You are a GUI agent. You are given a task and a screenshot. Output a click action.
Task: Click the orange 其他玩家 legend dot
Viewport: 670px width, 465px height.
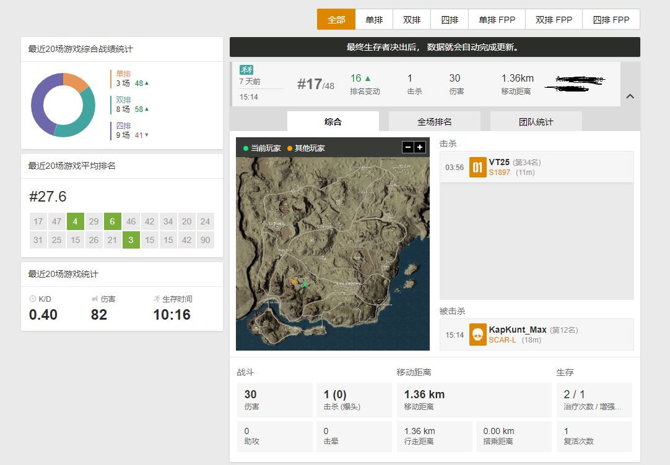(289, 148)
